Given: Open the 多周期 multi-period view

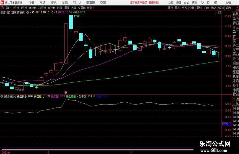Looking at the screenshot, I should click(82, 8).
